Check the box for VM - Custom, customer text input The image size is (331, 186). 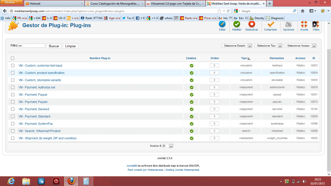13,65
